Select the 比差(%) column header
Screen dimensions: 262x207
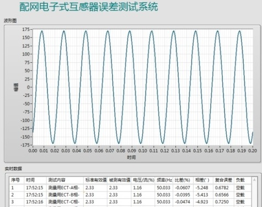click(183, 180)
